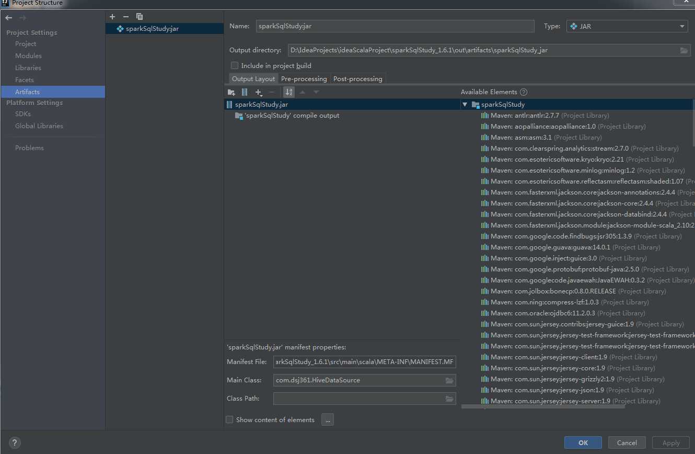Enable Show content of elements
The height and width of the screenshot is (454, 695).
(229, 419)
